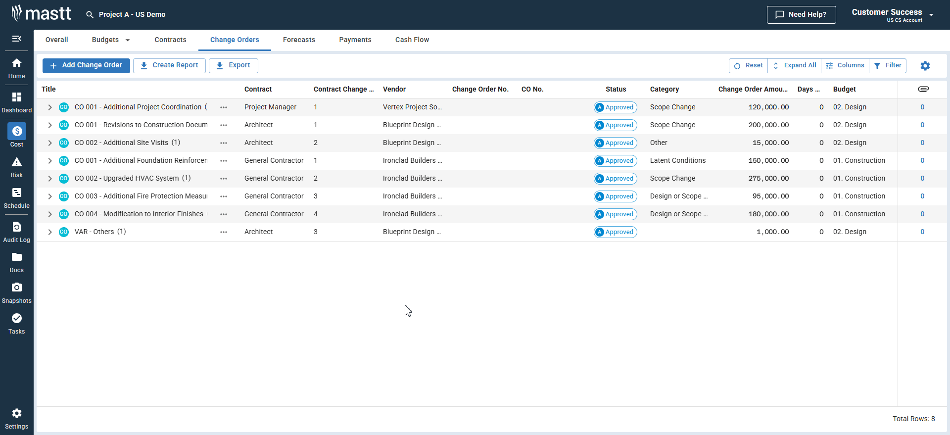Screen dimensions: 950x435
Task: Sort by the Status column header
Action: click(x=616, y=90)
